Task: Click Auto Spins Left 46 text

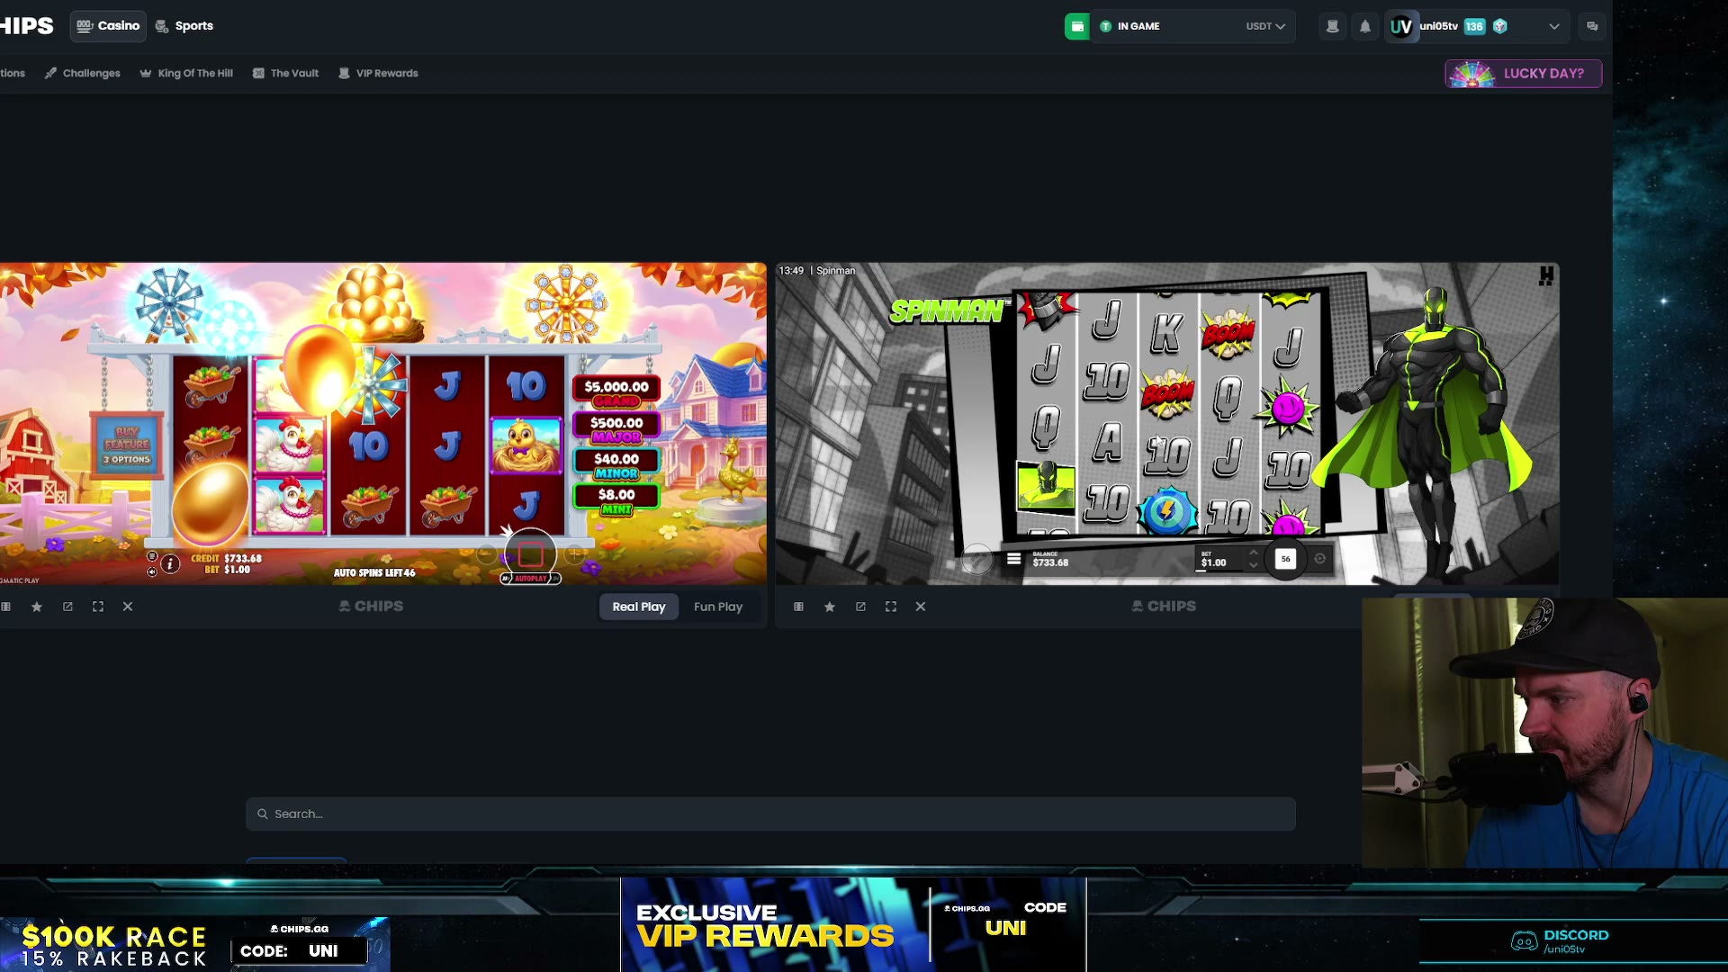Action: [374, 572]
